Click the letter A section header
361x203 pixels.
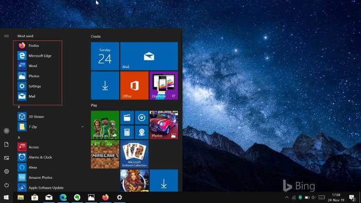[x=19, y=138]
